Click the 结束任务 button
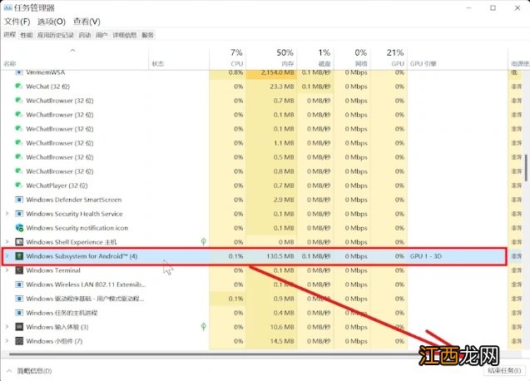This screenshot has height=381, width=530. click(504, 370)
